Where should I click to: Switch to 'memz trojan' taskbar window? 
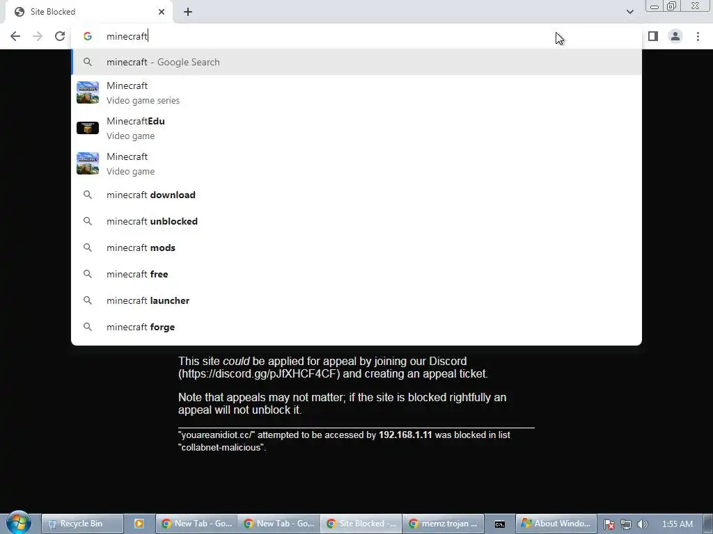click(443, 524)
